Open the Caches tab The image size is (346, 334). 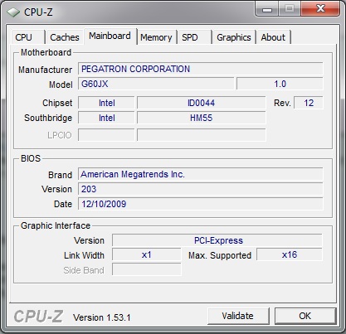[x=65, y=37]
